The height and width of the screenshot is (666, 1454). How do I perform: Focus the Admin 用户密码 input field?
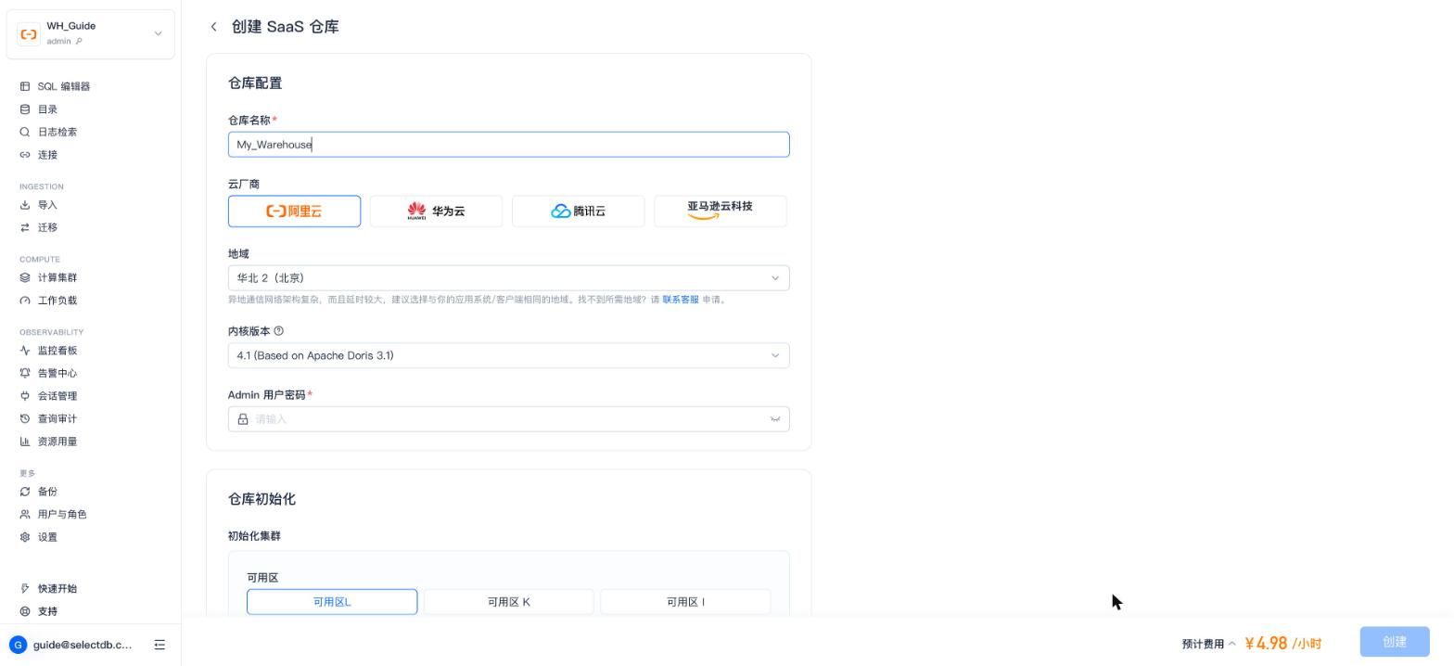[508, 419]
